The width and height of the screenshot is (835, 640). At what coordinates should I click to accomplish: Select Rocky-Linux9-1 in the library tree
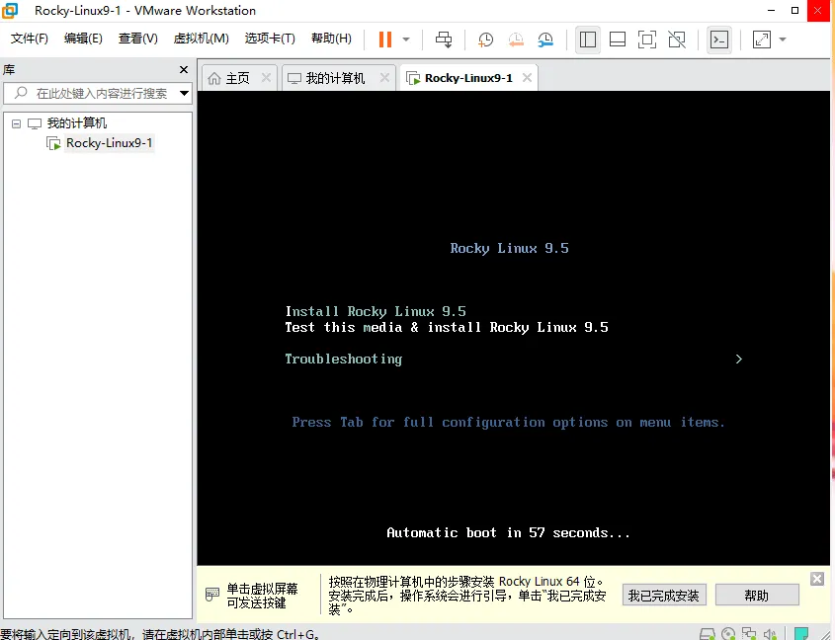click(x=109, y=143)
